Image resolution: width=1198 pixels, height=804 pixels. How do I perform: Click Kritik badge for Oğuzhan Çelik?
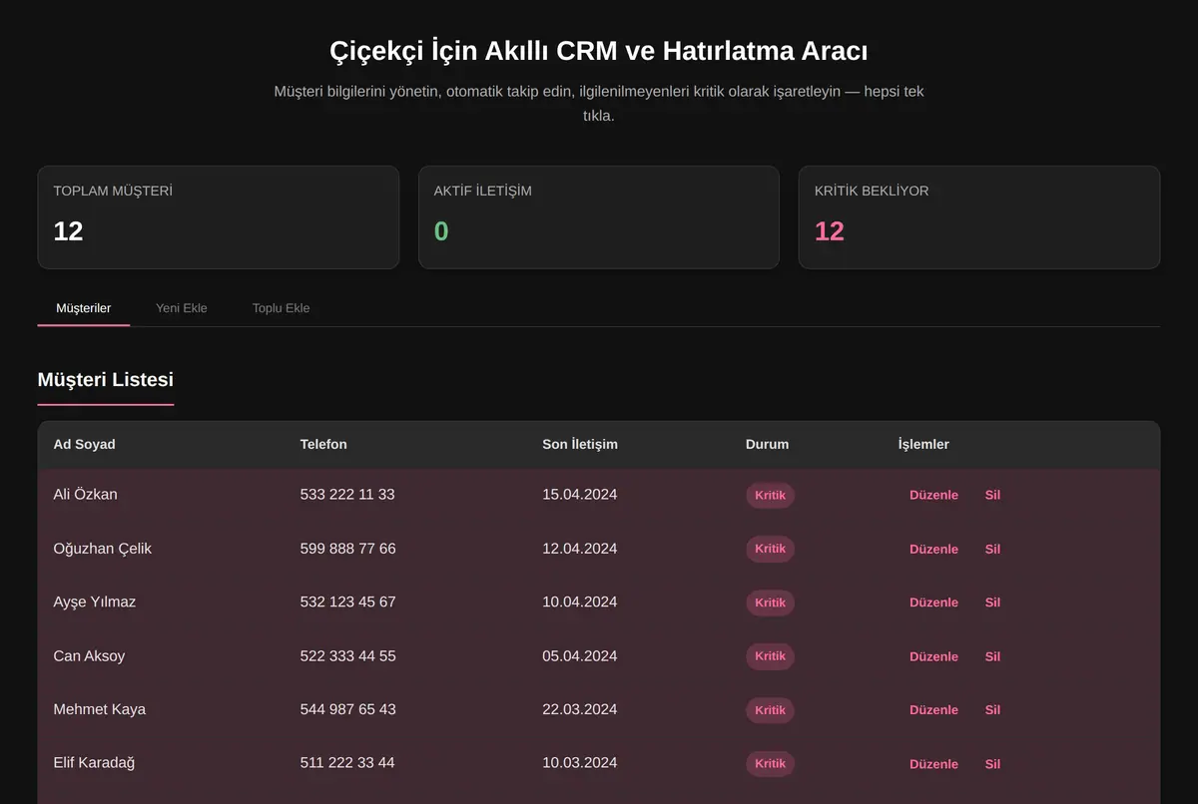(770, 549)
